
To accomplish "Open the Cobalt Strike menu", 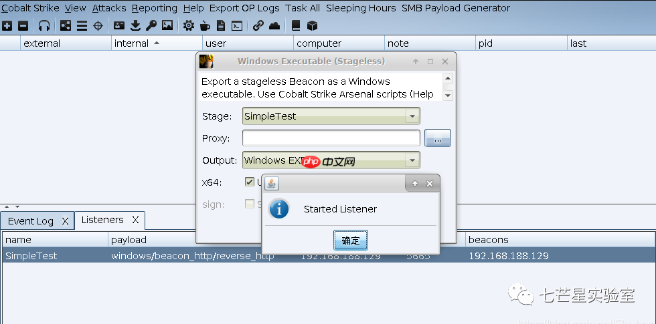I will point(30,8).
